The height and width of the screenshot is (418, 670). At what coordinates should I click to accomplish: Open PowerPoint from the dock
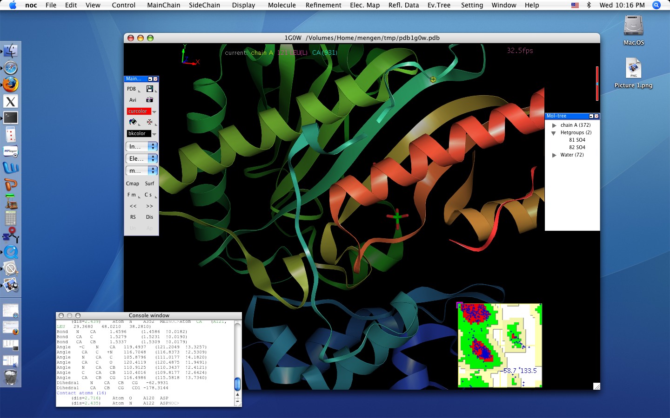(11, 184)
